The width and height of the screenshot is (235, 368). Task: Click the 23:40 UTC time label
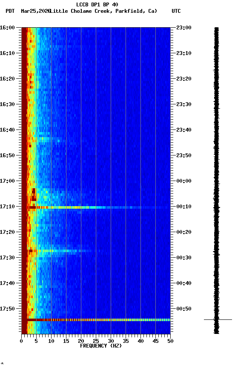184,130
